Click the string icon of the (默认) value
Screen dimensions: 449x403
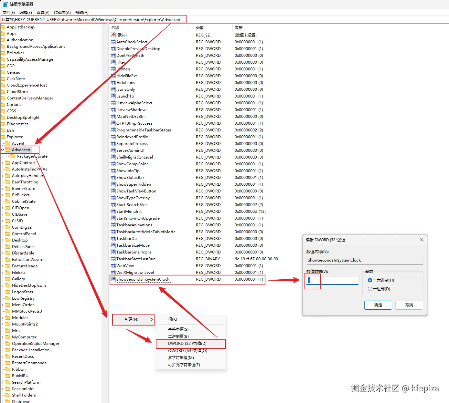(113, 35)
